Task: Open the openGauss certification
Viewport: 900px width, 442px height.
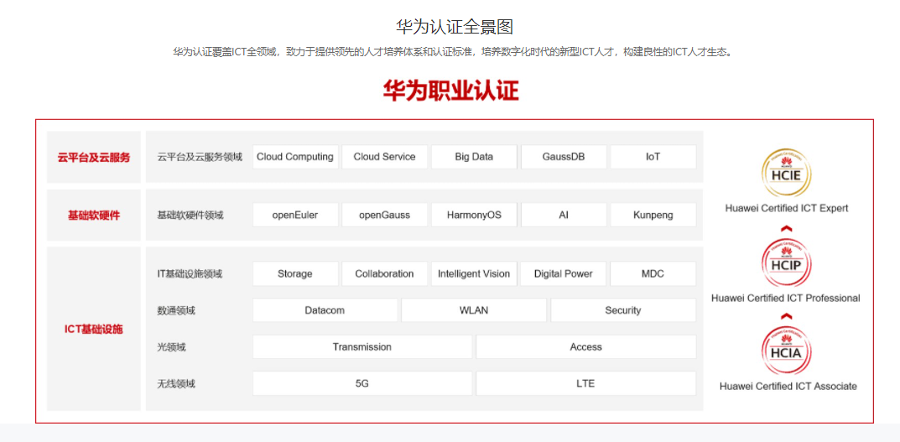Action: point(384,216)
